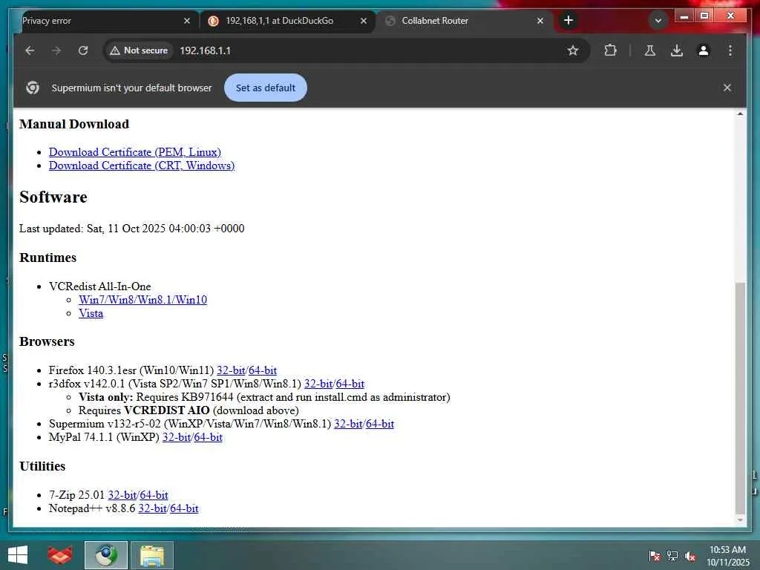The height and width of the screenshot is (570, 760).
Task: Go back to previous page
Action: pos(30,50)
